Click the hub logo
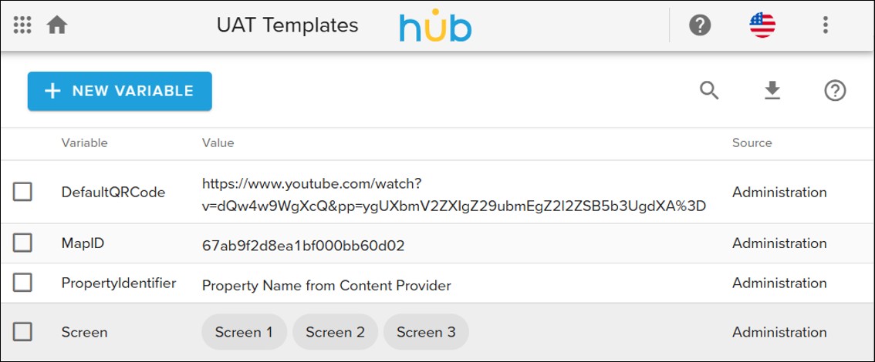 click(435, 26)
